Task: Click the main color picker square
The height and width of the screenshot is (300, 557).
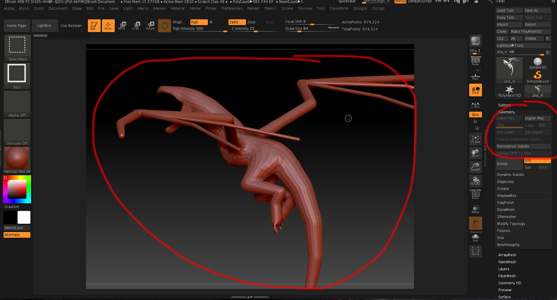Action: click(17, 189)
